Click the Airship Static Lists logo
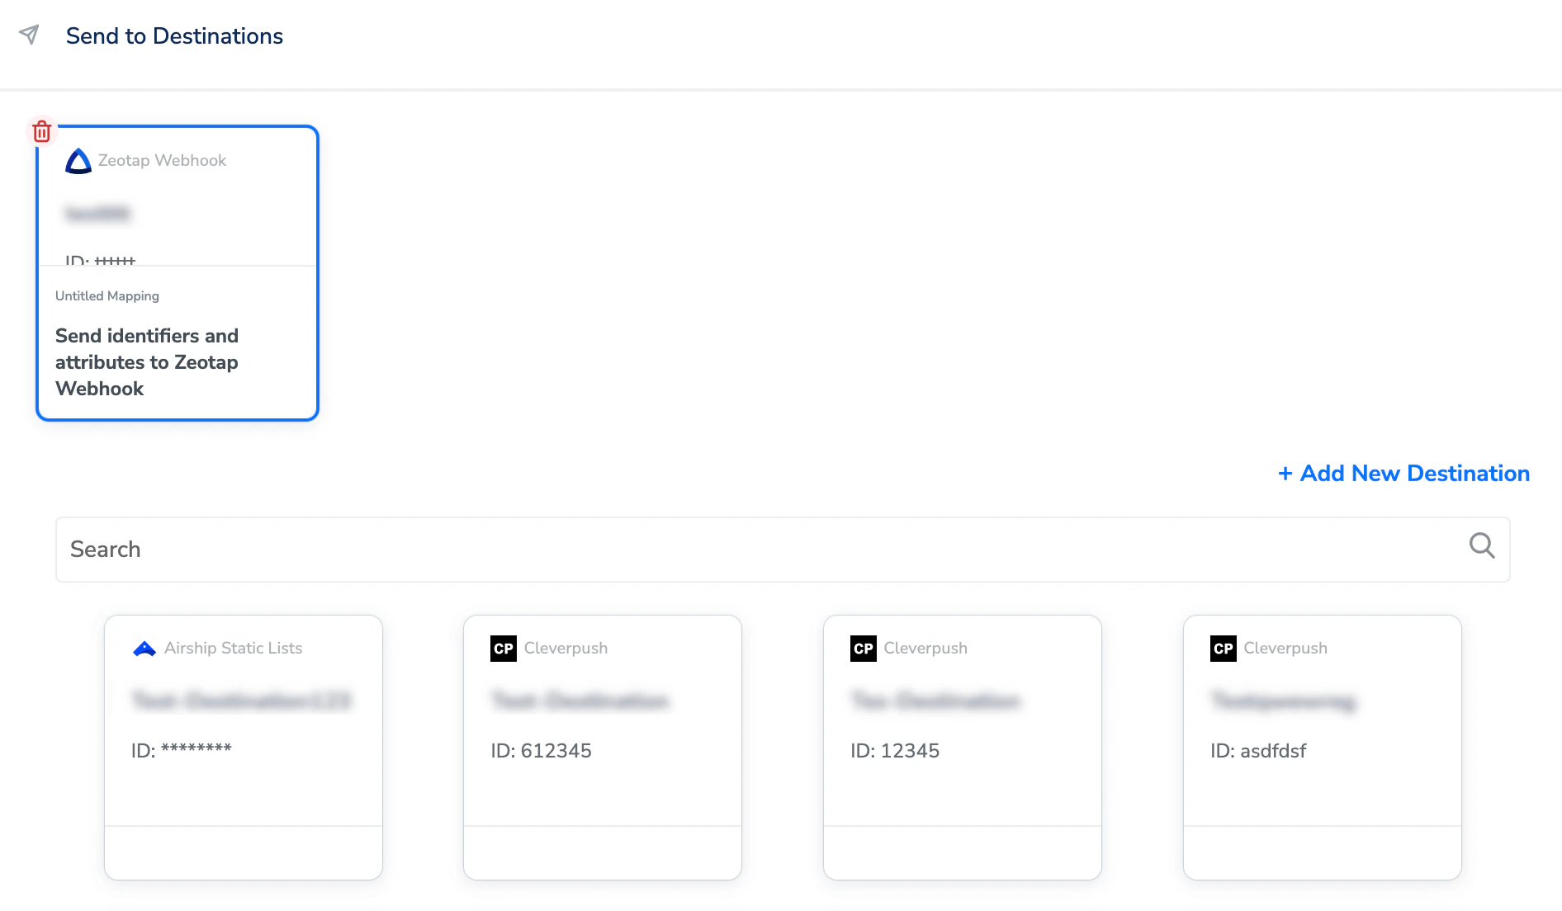The image size is (1562, 911). (x=144, y=649)
